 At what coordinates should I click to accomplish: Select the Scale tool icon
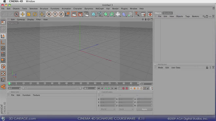click(x=29, y=14)
